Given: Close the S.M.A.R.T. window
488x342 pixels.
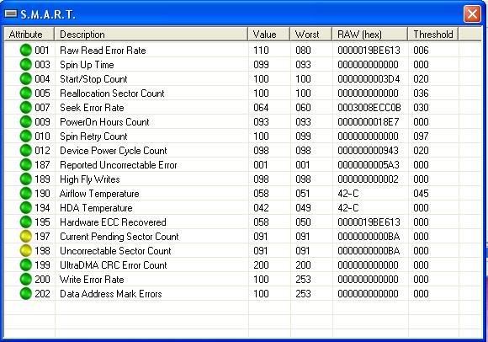Looking at the screenshot, I should pos(472,14).
